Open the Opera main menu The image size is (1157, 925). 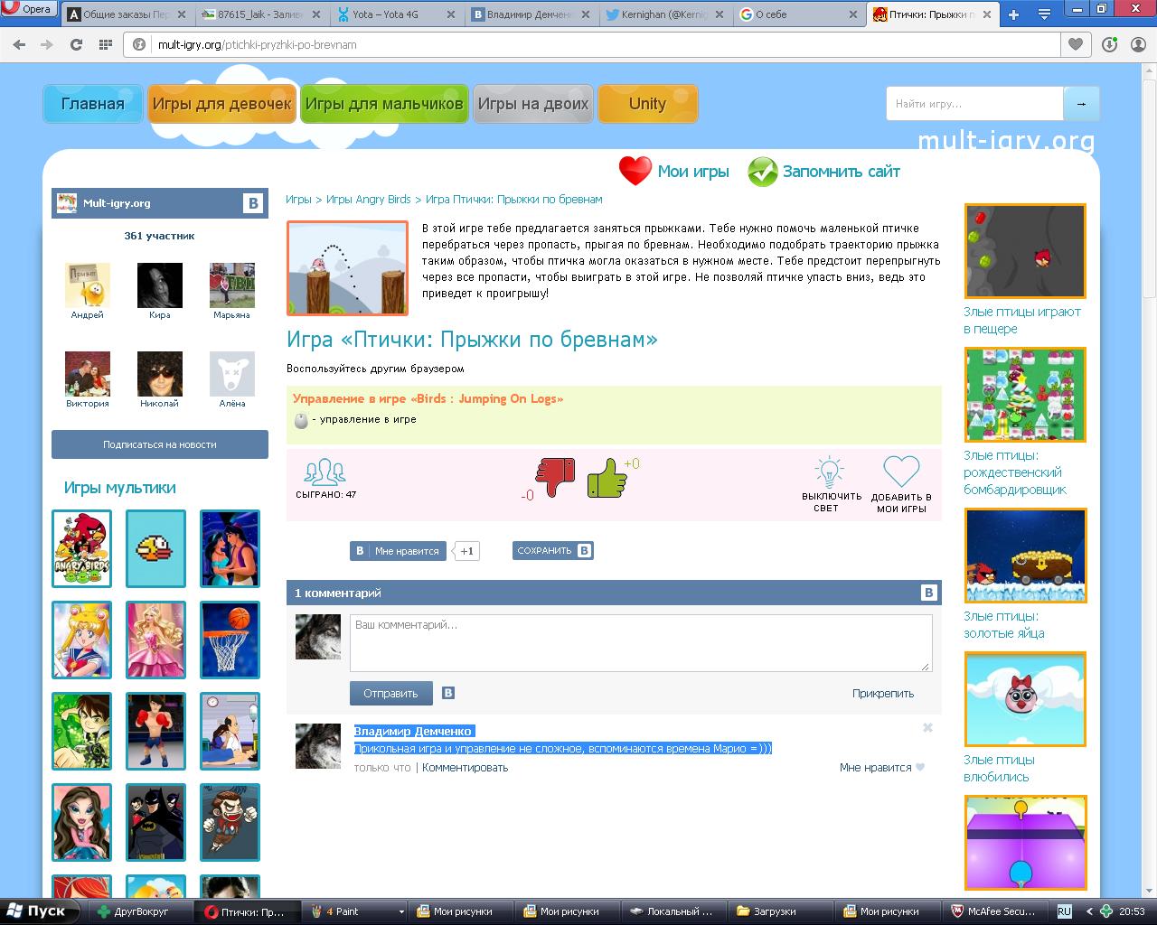[29, 9]
